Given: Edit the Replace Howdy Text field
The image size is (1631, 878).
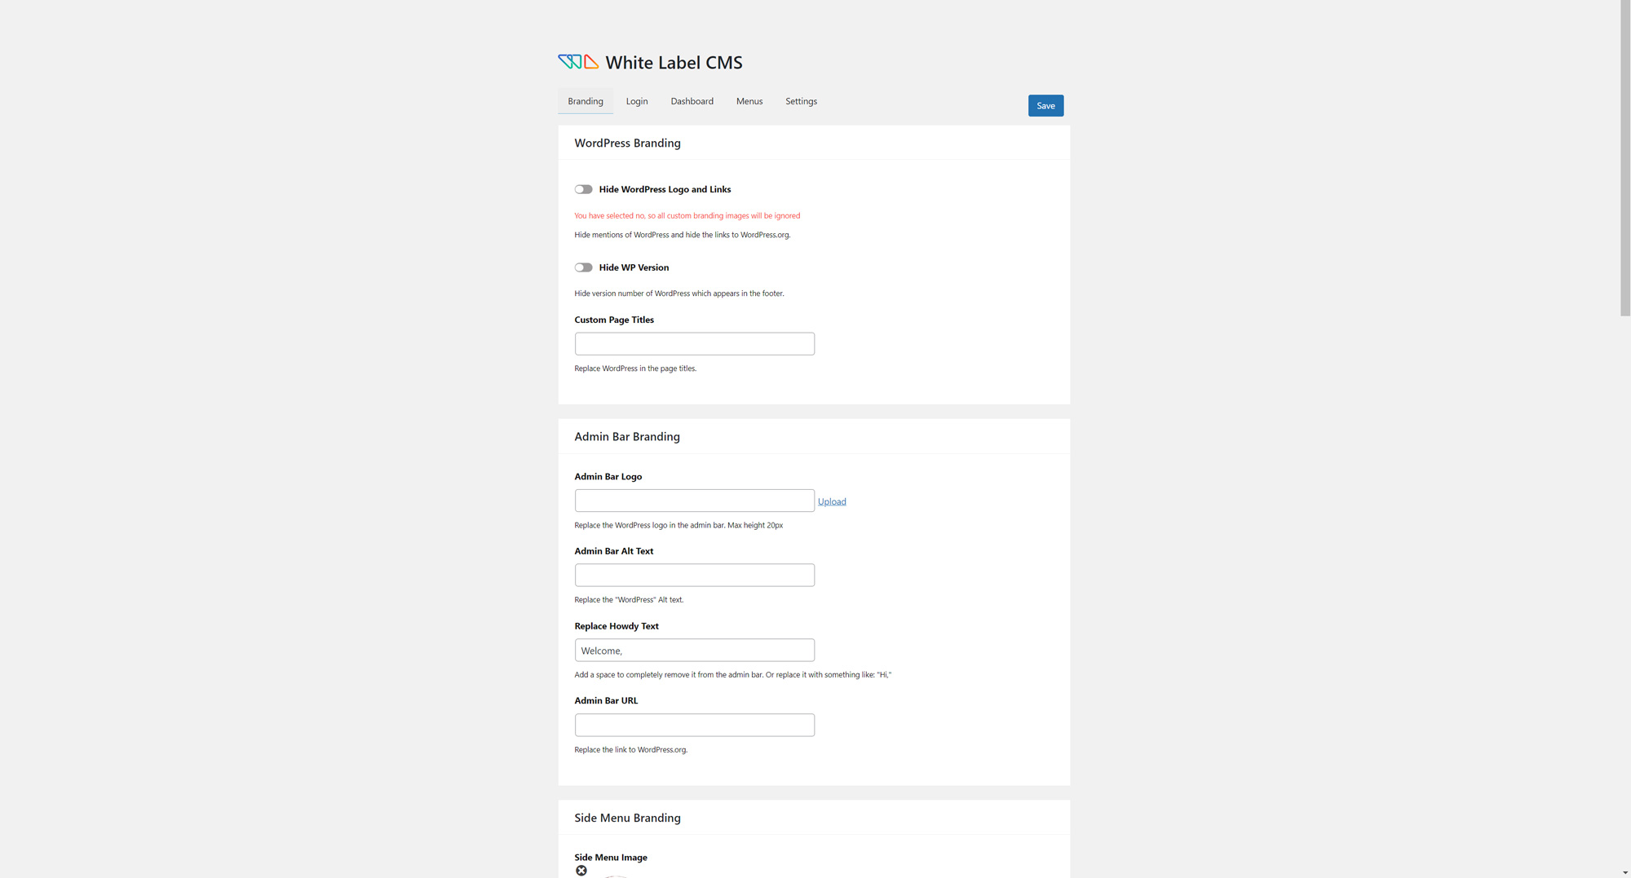Looking at the screenshot, I should coord(695,650).
